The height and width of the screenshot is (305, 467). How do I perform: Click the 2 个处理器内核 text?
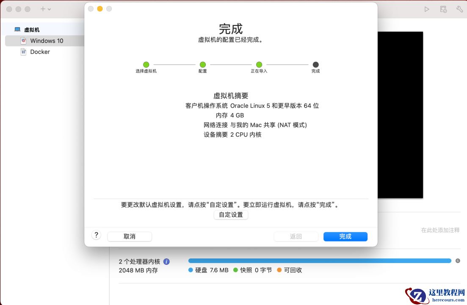(139, 261)
